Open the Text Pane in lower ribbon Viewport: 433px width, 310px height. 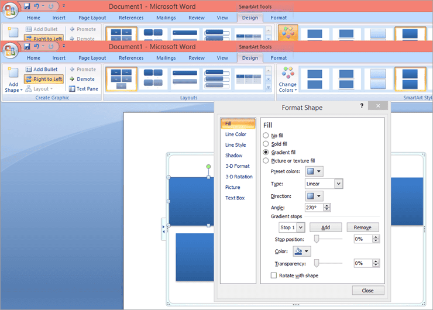pyautogui.click(x=84, y=89)
